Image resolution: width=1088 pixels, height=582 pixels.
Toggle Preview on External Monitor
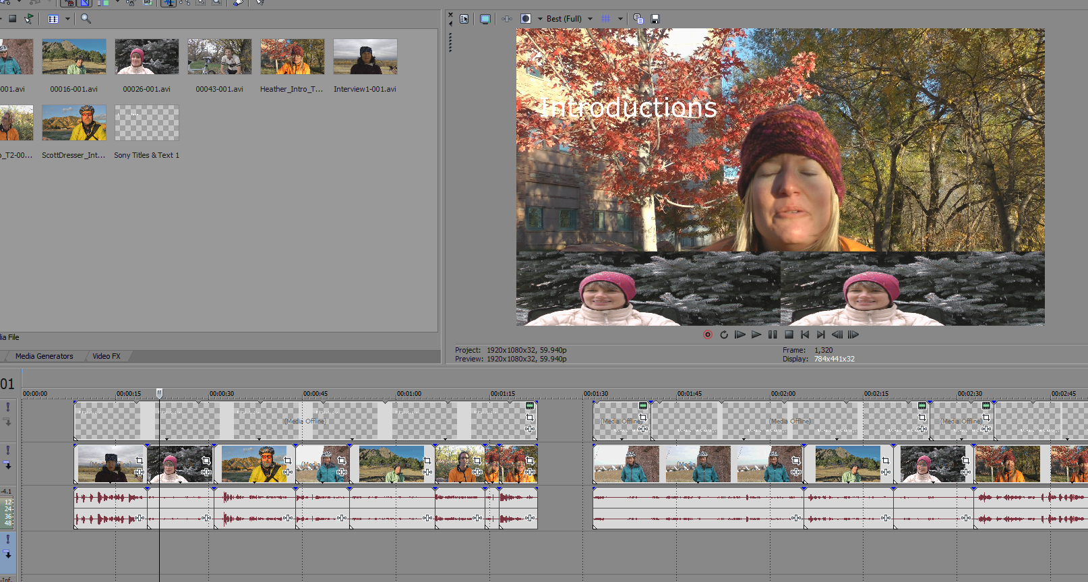point(485,19)
